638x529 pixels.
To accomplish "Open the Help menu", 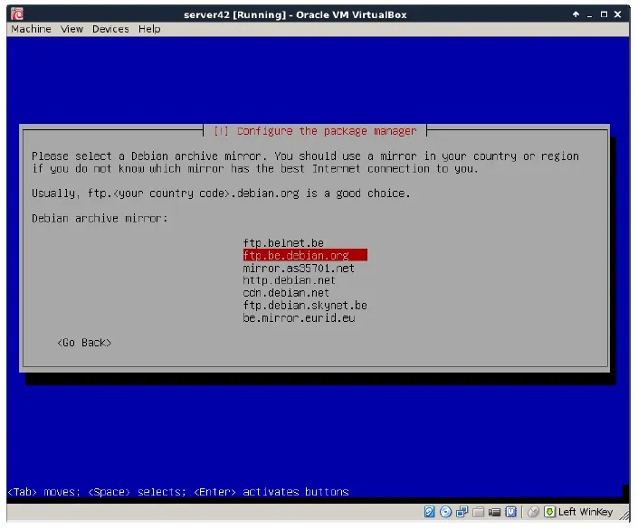I will [x=149, y=29].
